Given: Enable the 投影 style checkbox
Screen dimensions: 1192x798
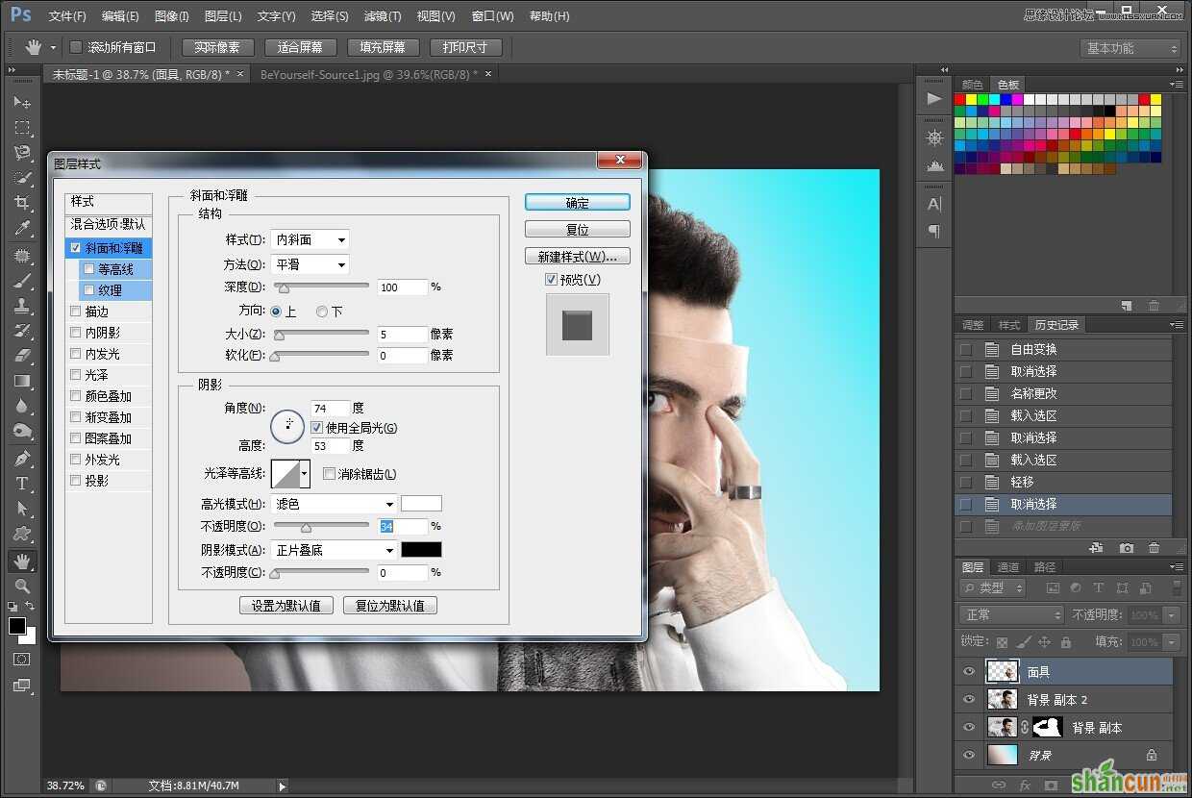Looking at the screenshot, I should 75,481.
